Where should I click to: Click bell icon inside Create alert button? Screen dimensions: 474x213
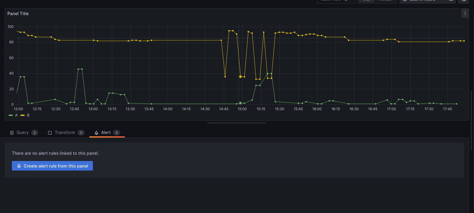point(19,166)
